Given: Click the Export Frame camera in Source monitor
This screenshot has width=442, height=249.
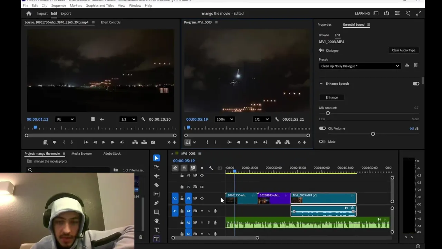Looking at the screenshot, I should 153,142.
